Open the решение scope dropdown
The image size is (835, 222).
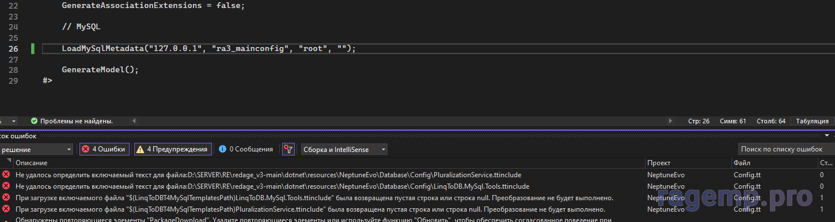pyautogui.click(x=36, y=149)
